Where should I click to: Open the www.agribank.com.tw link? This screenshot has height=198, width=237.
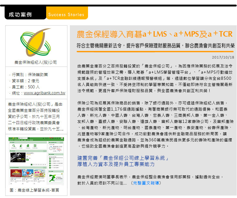click(45, 93)
